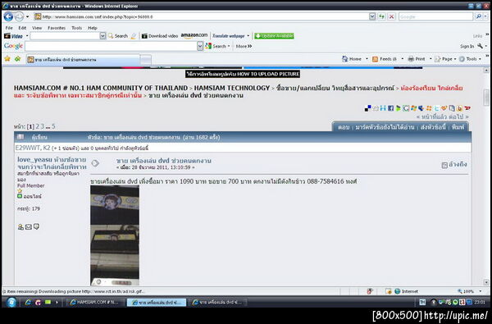Open the Favorites menu
Viewport: 492px width, 324px height.
(x=57, y=28)
